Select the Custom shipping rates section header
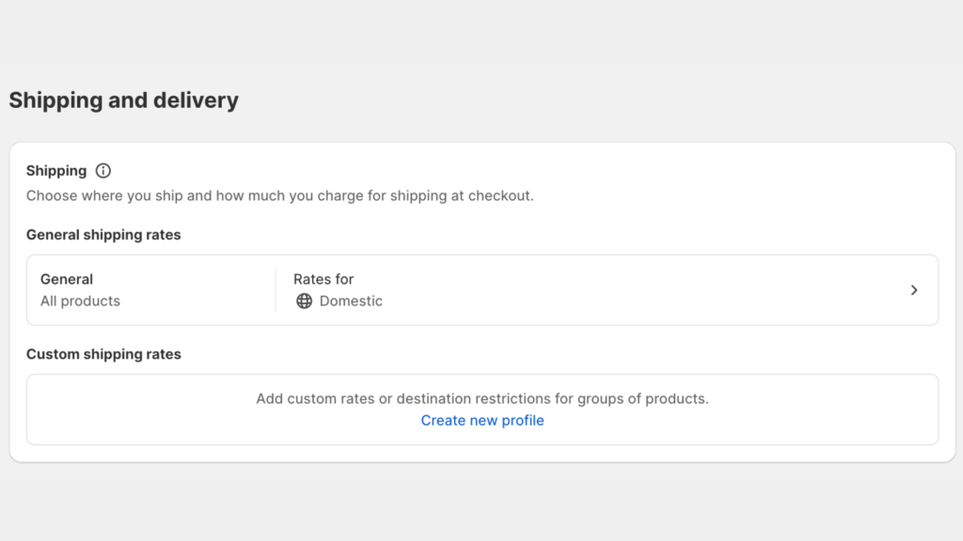963x541 pixels. tap(102, 354)
